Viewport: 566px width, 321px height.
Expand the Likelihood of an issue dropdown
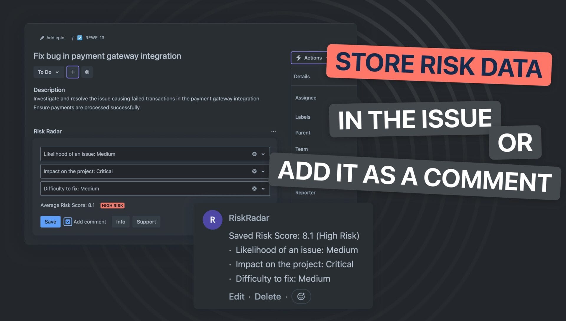pyautogui.click(x=263, y=154)
